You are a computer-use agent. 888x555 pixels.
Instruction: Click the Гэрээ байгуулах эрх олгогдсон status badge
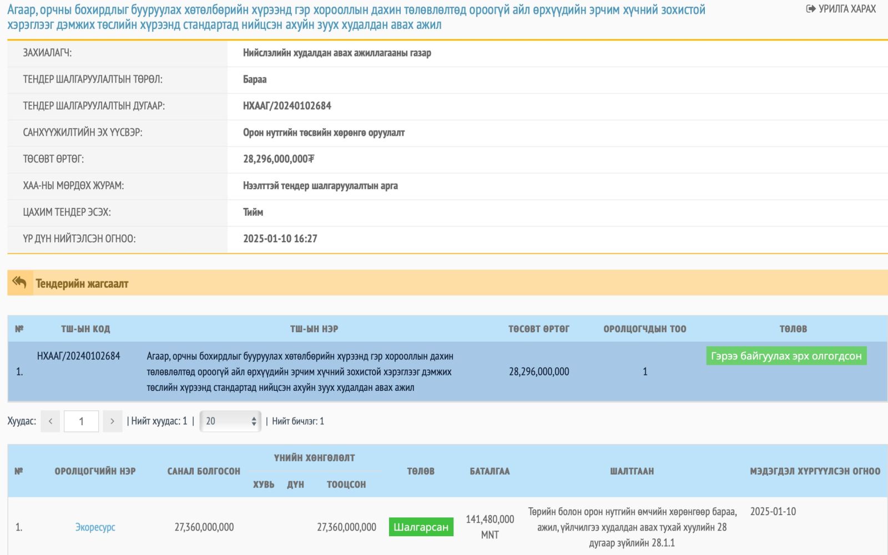point(786,356)
